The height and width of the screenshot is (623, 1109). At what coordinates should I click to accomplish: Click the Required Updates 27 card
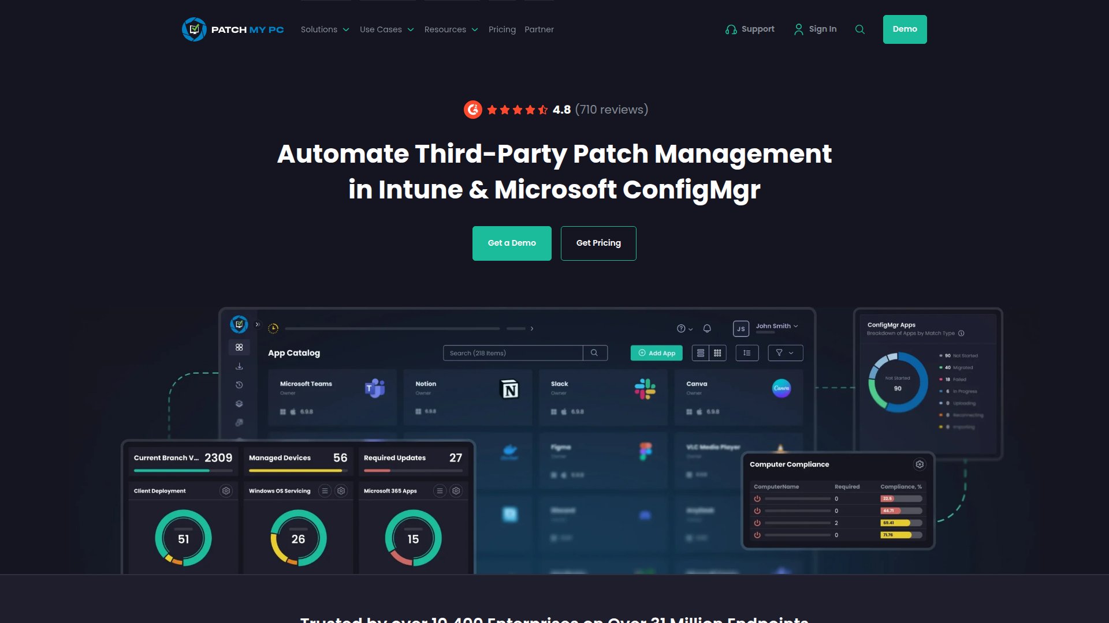click(x=413, y=461)
